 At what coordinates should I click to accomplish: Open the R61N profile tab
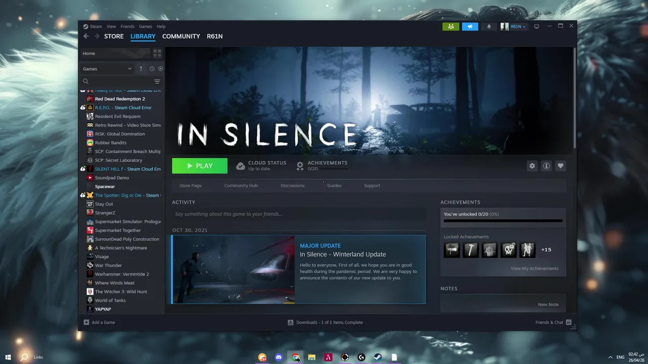[215, 36]
